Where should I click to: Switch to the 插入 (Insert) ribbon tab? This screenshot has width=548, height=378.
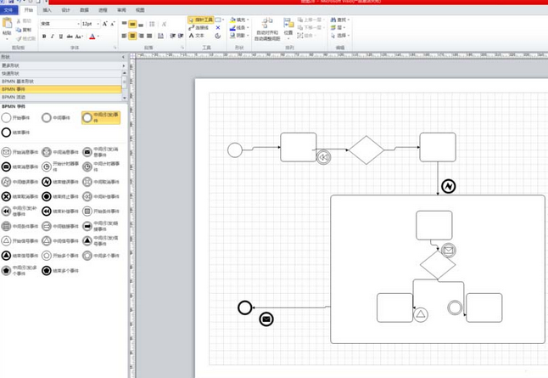(48, 10)
